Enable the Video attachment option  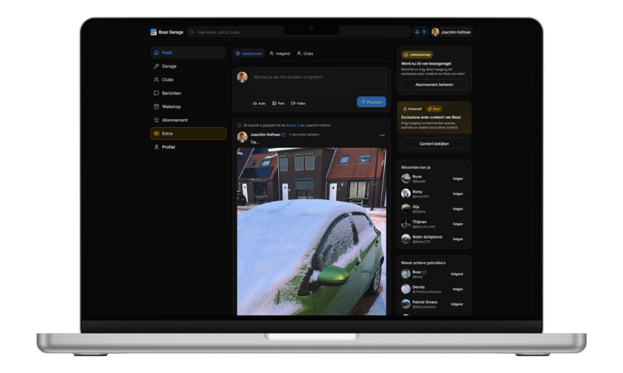297,103
